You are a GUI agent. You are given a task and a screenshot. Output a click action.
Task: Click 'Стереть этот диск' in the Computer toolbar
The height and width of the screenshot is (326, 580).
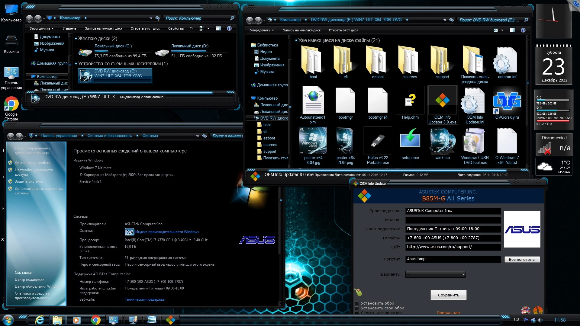pyautogui.click(x=145, y=28)
